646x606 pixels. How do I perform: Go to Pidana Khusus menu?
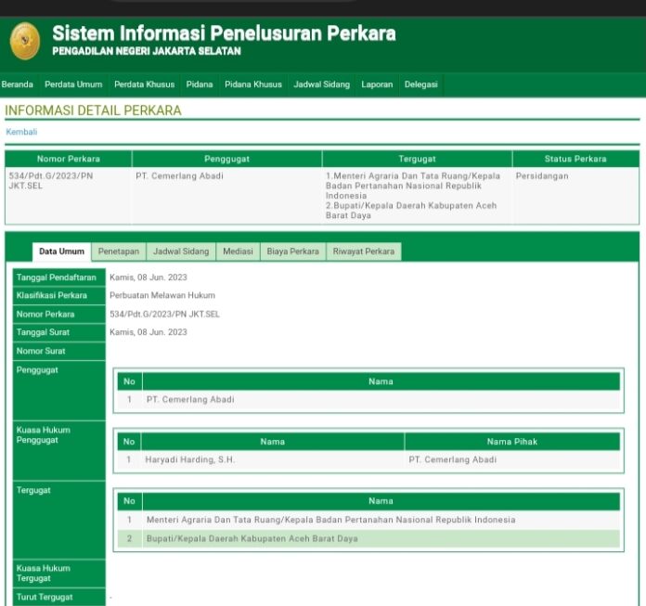[252, 84]
